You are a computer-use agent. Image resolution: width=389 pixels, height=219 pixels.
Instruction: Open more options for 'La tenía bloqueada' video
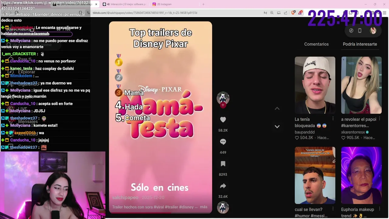click(x=333, y=119)
